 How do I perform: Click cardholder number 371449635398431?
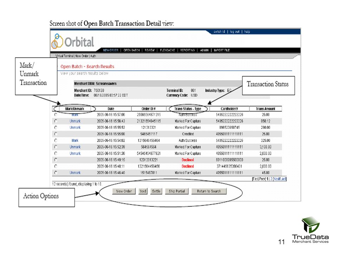229,166
